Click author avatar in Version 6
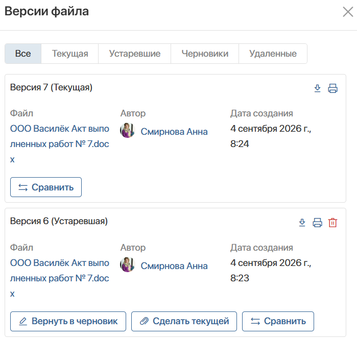This screenshot has height=339, width=357. 128,265
